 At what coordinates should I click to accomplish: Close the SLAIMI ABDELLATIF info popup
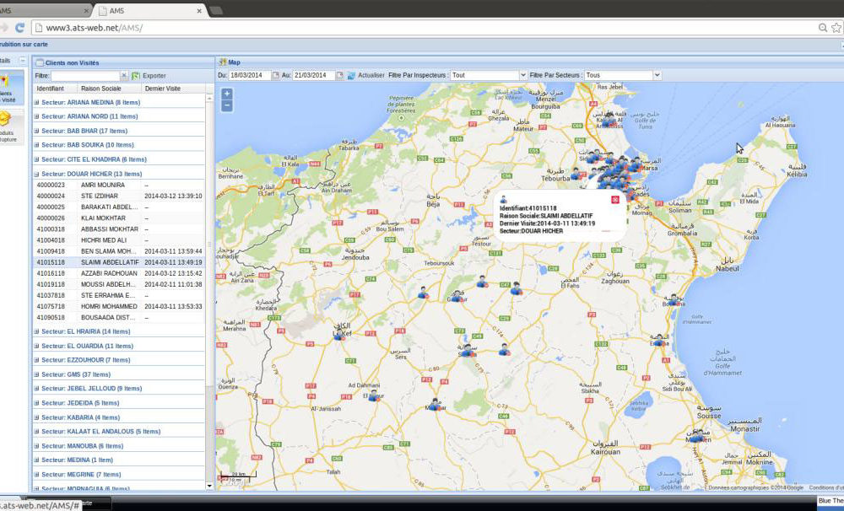[x=614, y=199]
